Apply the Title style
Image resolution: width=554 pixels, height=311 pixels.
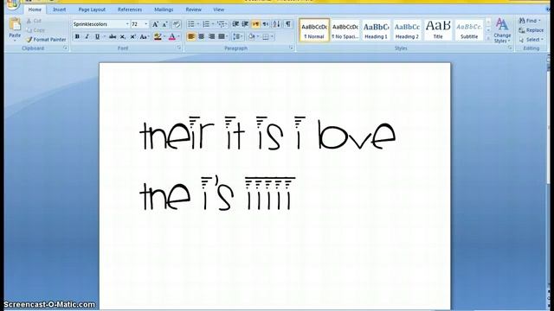438,30
